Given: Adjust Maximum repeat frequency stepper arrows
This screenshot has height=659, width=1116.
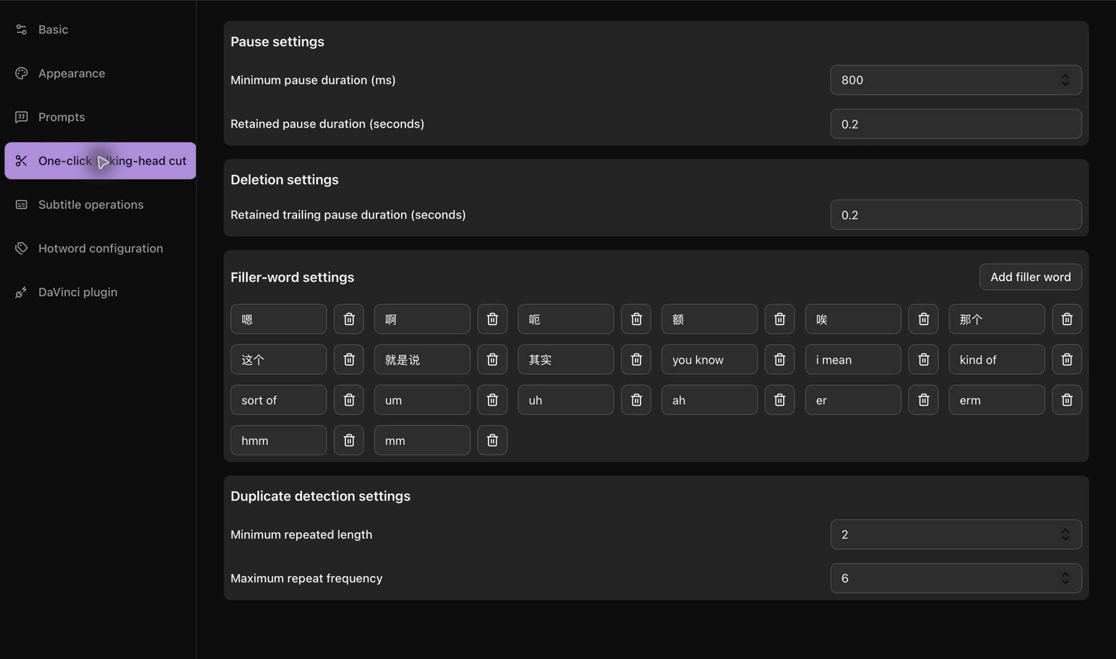Looking at the screenshot, I should (1065, 578).
